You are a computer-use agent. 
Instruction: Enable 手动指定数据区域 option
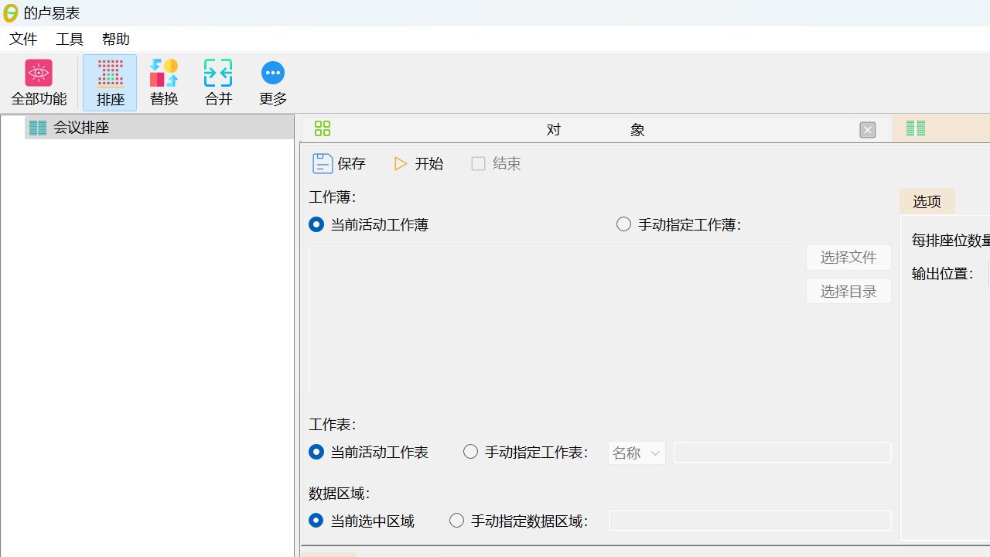point(456,520)
